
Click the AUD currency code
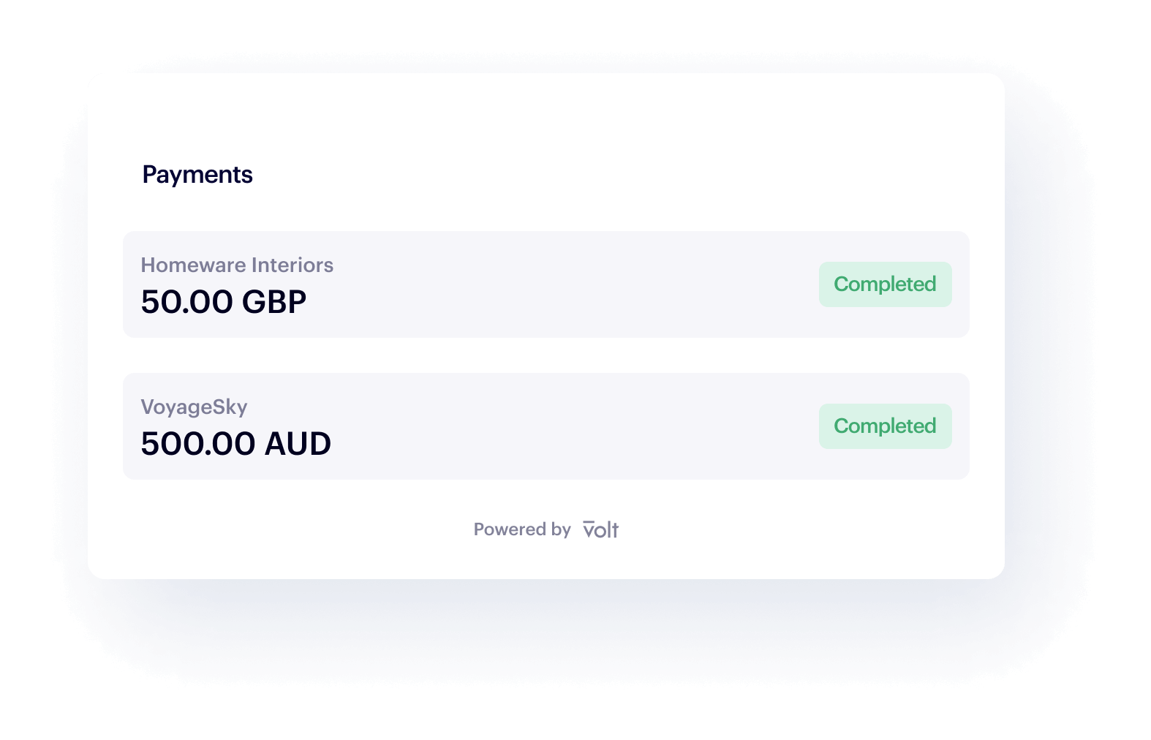point(298,444)
